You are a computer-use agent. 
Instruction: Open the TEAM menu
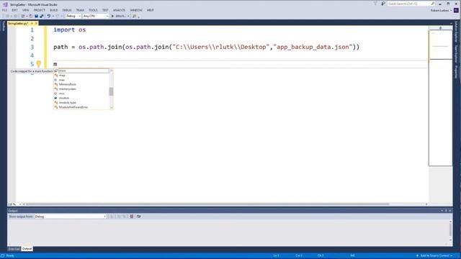pos(80,10)
